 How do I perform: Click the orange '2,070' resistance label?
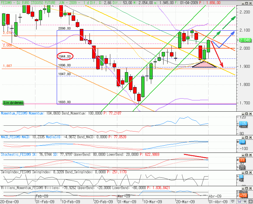tap(7, 33)
